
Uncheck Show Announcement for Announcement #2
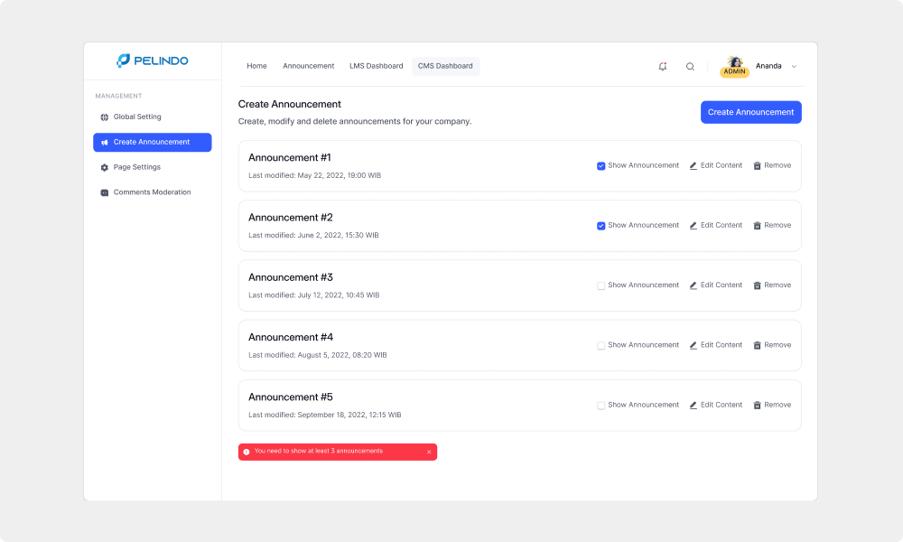[x=600, y=226]
